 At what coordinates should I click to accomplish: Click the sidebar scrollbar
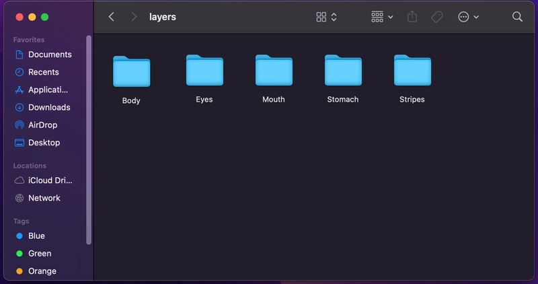click(89, 140)
